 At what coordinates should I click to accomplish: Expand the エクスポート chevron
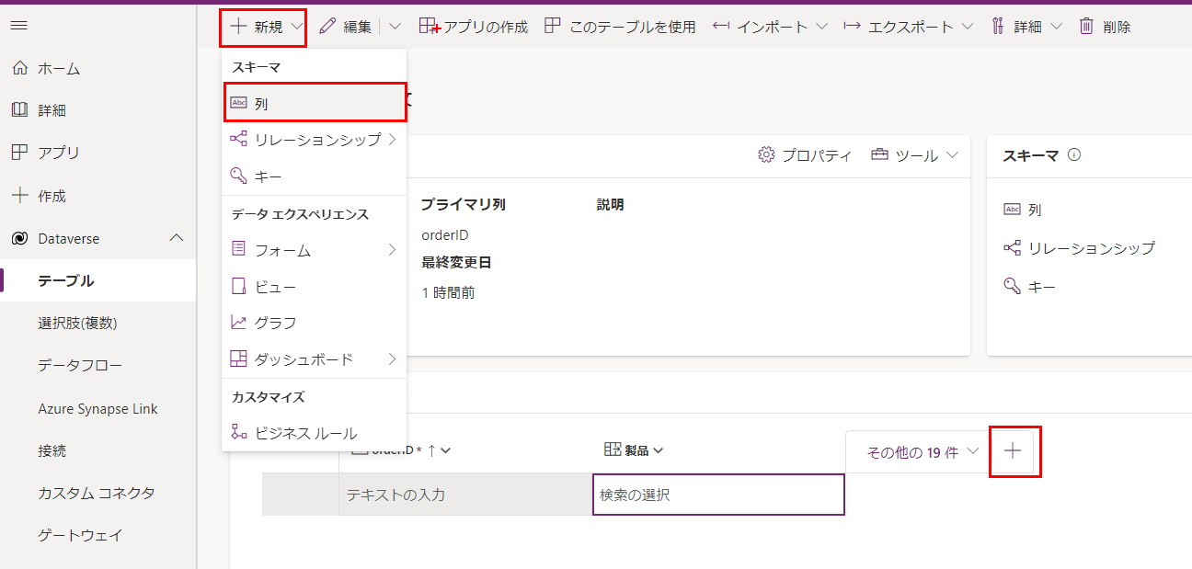967,26
